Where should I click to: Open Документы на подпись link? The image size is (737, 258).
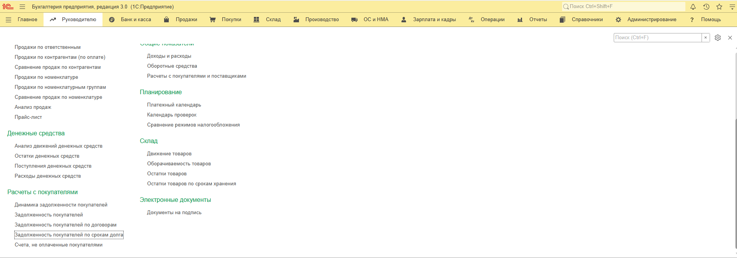174,213
